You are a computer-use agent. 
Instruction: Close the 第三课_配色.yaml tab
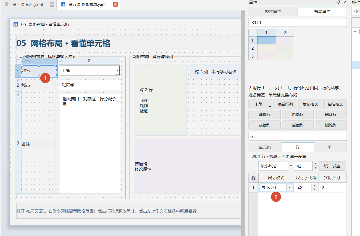[x=52, y=4]
